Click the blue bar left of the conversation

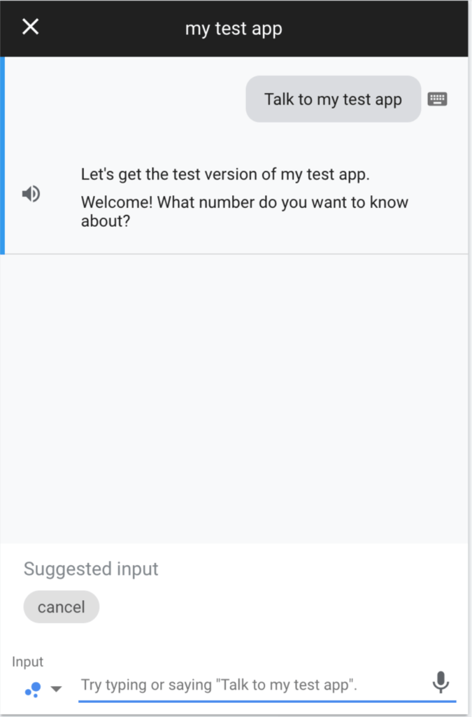click(3, 155)
